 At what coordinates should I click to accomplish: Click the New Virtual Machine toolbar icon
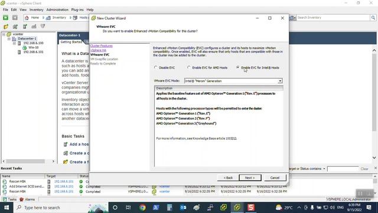34,27
